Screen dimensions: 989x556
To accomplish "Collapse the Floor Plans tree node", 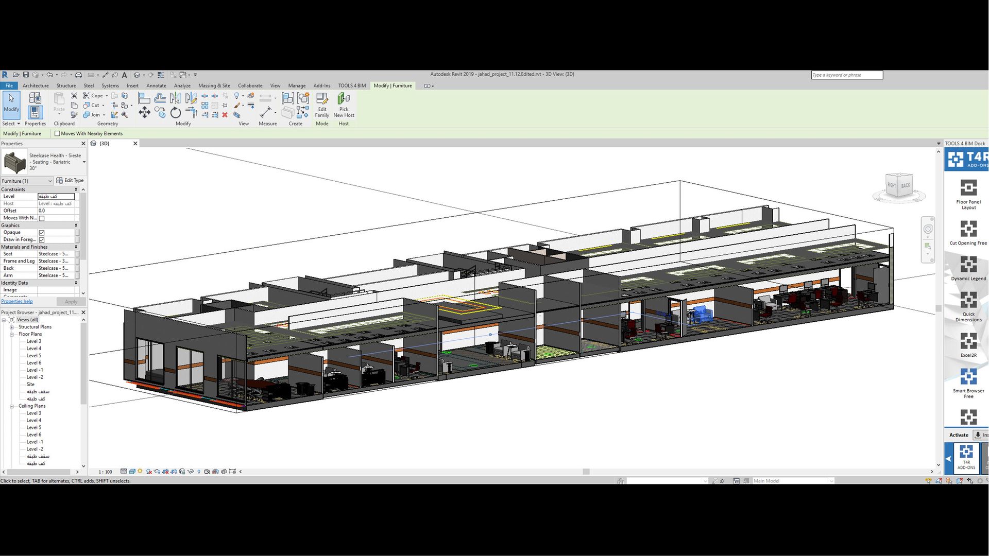I will [x=11, y=334].
